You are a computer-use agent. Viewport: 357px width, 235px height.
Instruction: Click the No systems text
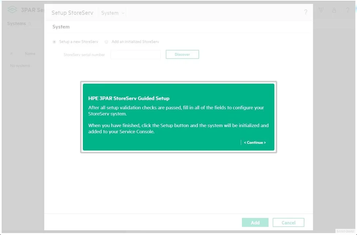[x=20, y=66]
